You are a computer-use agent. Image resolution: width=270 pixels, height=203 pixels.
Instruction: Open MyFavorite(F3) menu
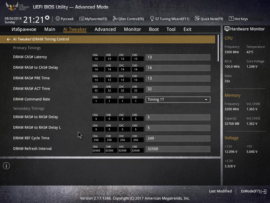pyautogui.click(x=96, y=19)
